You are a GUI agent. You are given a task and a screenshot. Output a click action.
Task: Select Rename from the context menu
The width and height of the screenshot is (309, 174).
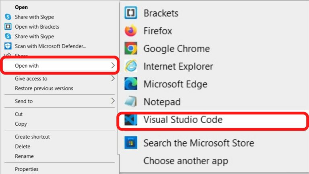point(24,156)
